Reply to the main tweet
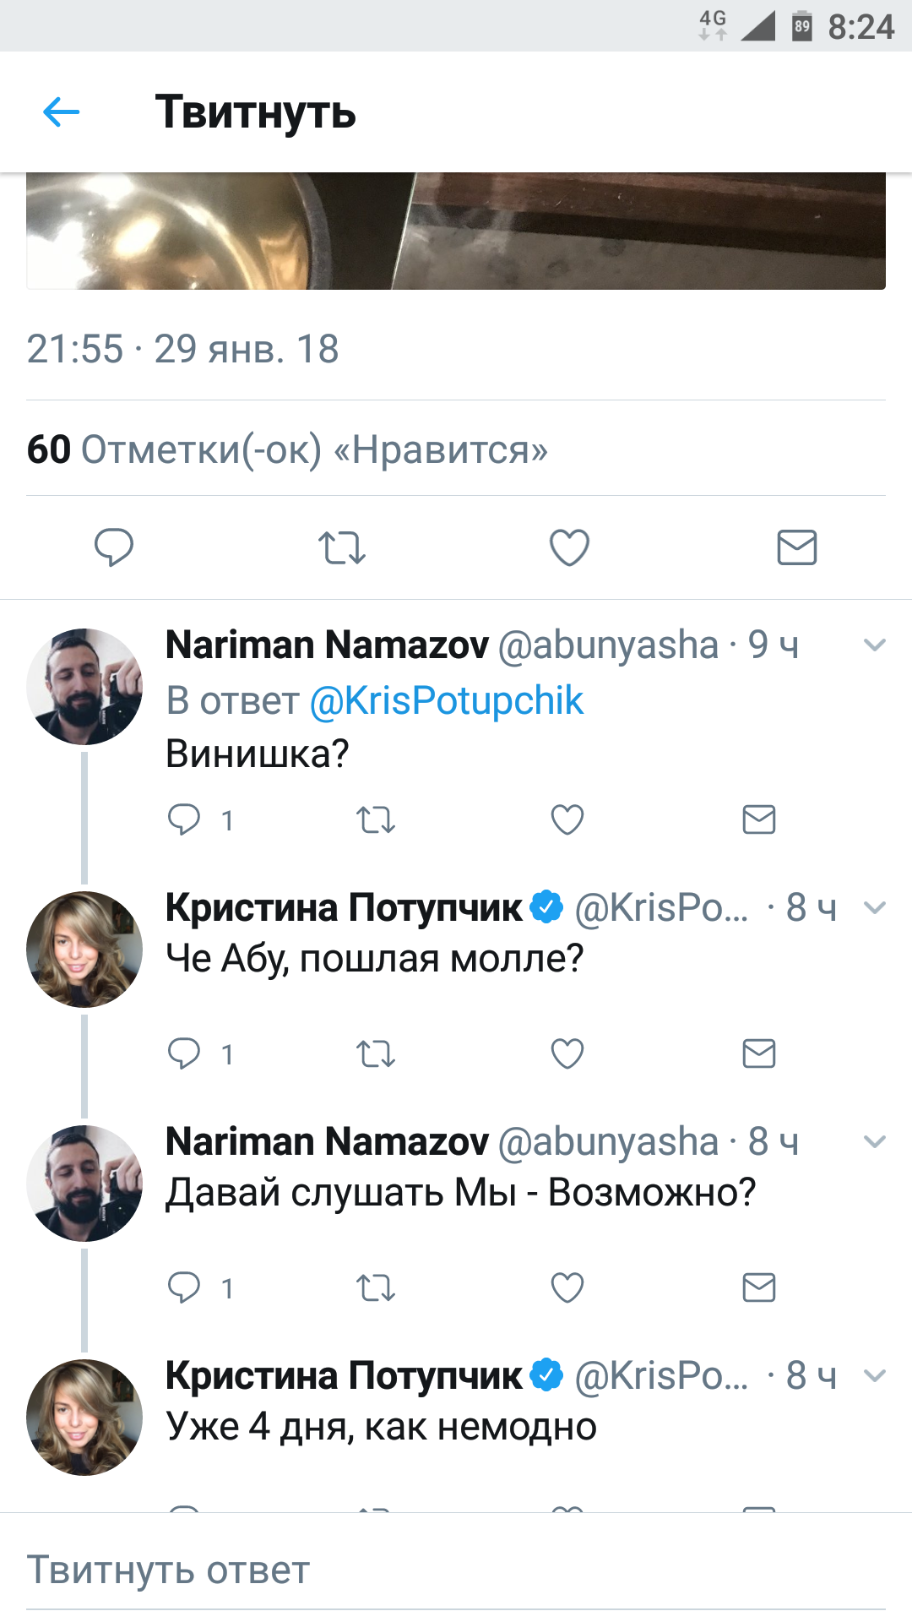Image resolution: width=912 pixels, height=1622 pixels. tap(114, 547)
